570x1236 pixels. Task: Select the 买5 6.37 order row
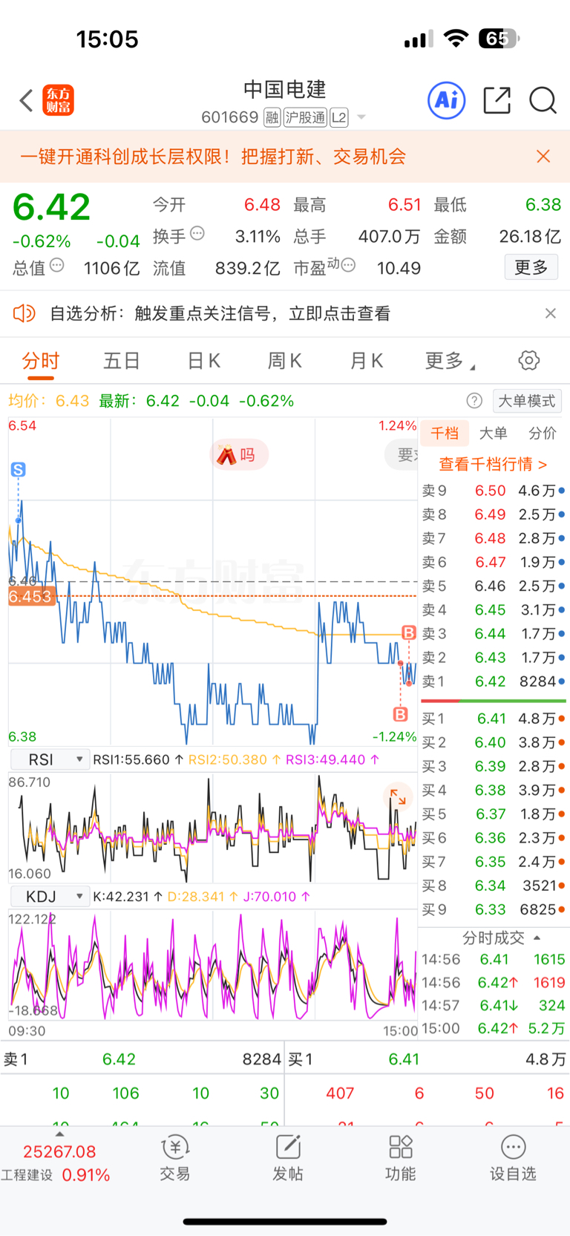coord(494,814)
